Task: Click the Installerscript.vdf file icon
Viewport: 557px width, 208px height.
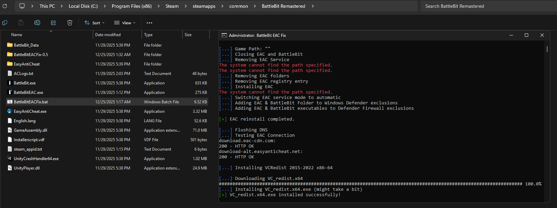Action: coord(10,139)
